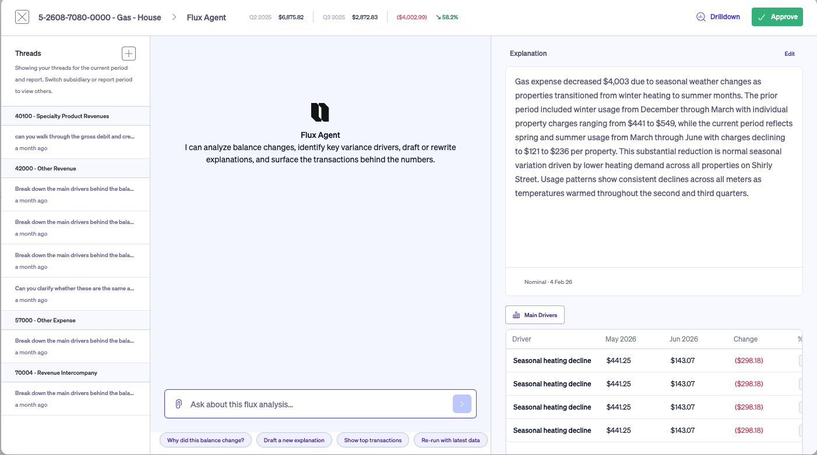The height and width of the screenshot is (455, 817).
Task: Click the Flux Agent logo icon
Action: (320, 112)
